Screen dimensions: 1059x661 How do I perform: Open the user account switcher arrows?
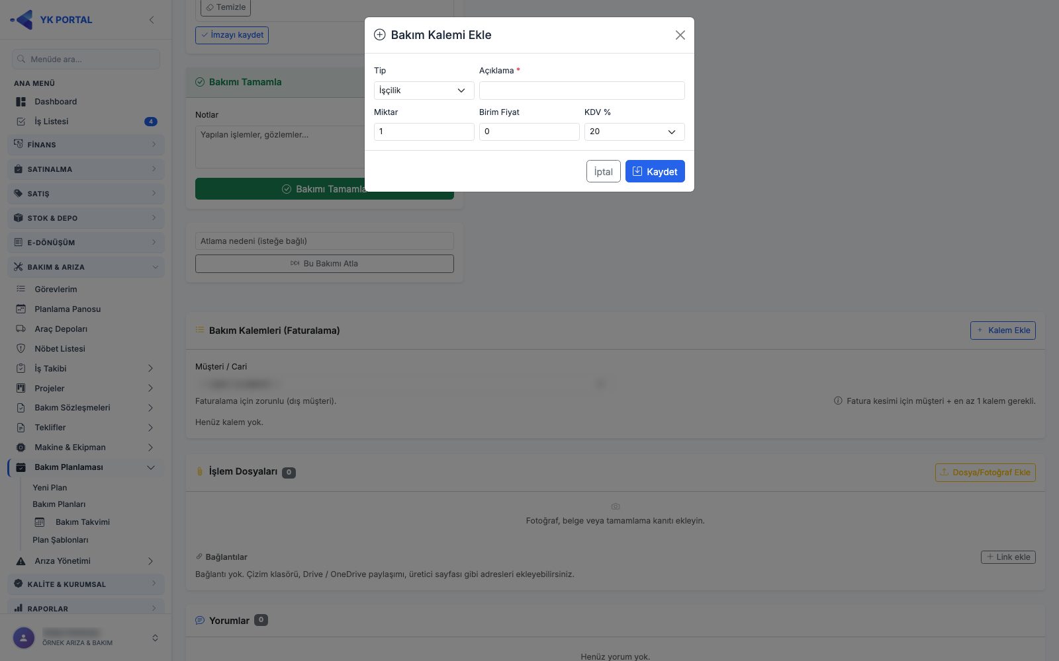pyautogui.click(x=155, y=638)
